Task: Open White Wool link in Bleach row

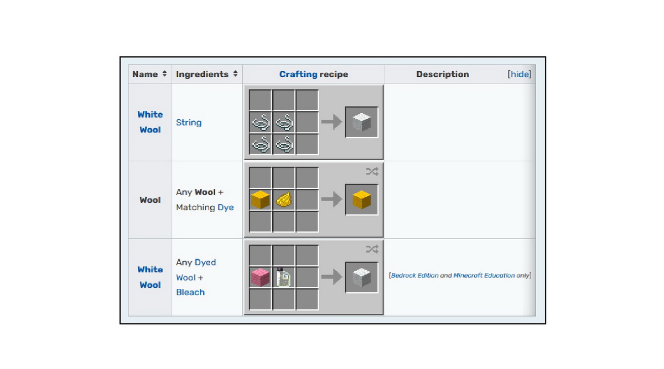Action: [150, 277]
